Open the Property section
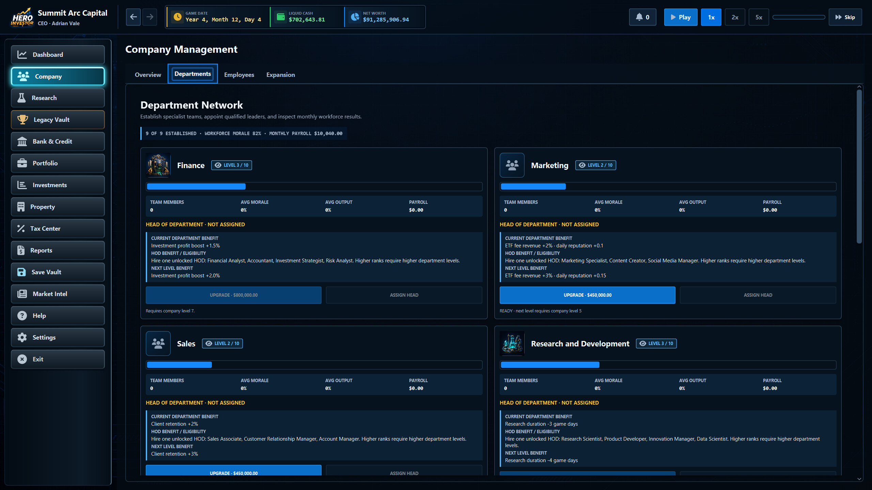 point(58,207)
